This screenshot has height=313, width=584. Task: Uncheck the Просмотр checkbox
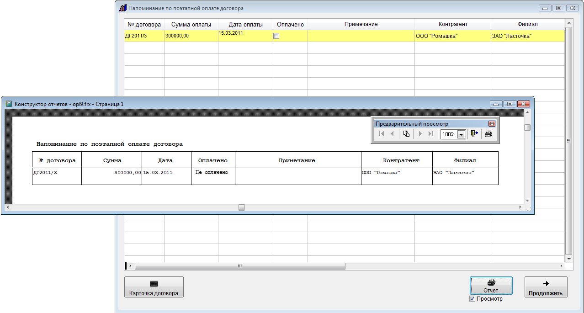coord(473,299)
